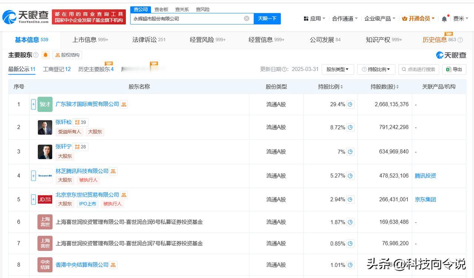474x278 pixels.
Task: Switch to 经营信息 tab
Action: [266, 40]
